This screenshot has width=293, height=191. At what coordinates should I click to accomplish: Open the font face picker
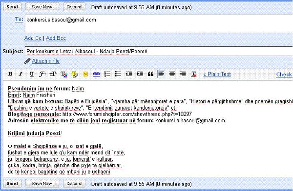[x=42, y=74]
